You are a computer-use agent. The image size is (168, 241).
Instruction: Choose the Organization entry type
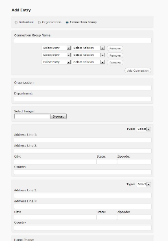coord(39,22)
